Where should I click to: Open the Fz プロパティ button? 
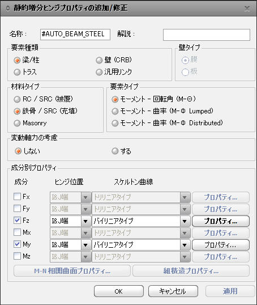pos(221,221)
